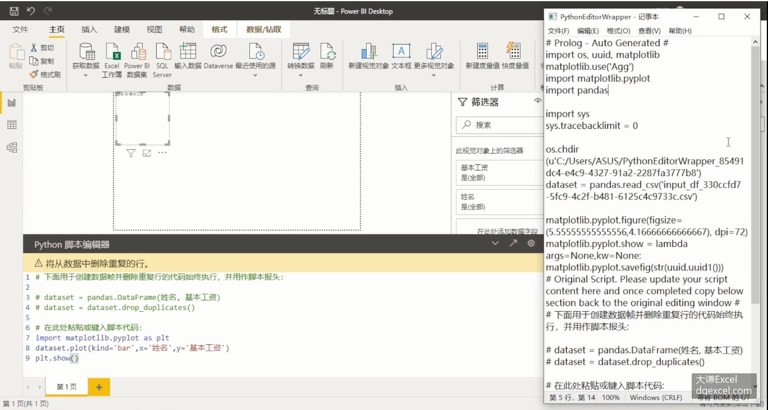Open the 姓名 filter card
The image size is (768, 410).
coord(500,202)
